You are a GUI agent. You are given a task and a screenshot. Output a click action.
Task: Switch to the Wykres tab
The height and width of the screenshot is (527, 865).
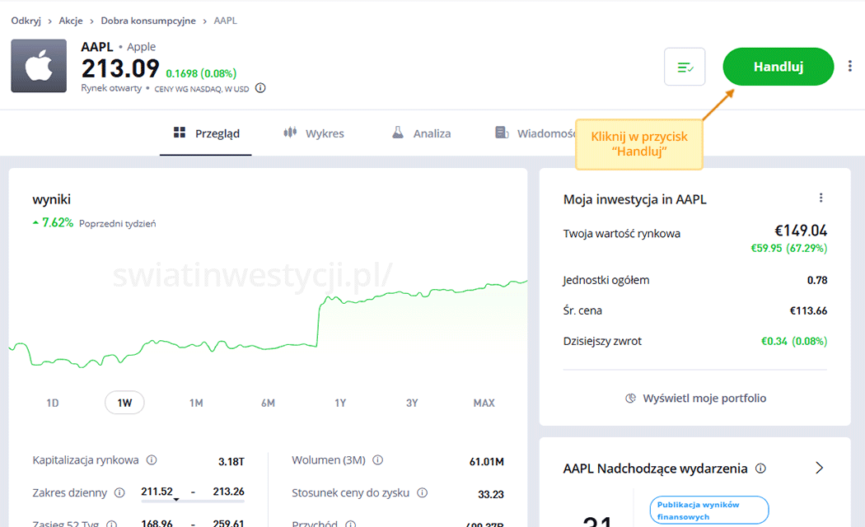pos(313,133)
